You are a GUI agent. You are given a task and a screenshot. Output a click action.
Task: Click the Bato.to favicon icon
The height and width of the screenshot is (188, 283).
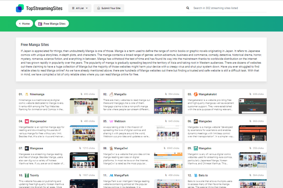(196, 175)
